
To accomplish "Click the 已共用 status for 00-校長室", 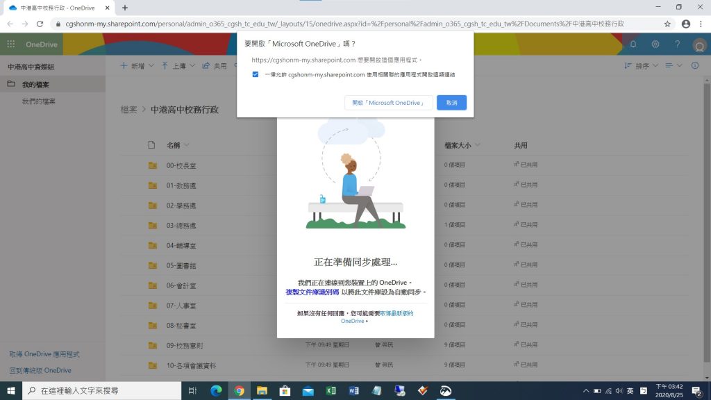I will point(526,165).
